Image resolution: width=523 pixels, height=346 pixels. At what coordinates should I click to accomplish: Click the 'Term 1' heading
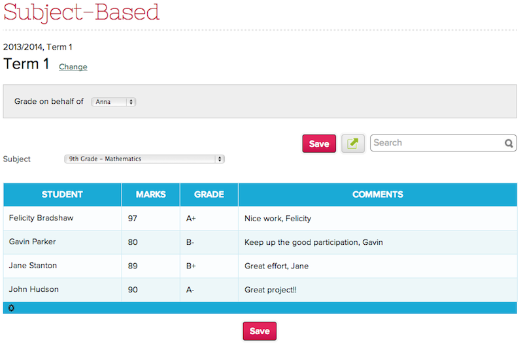click(x=26, y=63)
